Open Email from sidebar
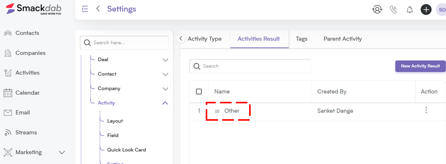 23,112
